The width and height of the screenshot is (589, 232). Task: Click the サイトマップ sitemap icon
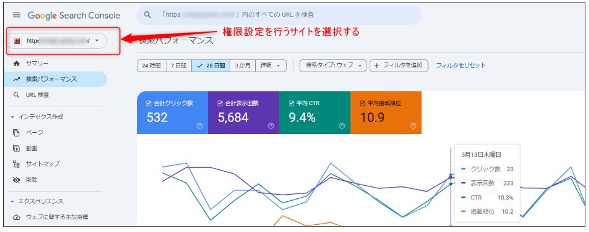tap(16, 164)
